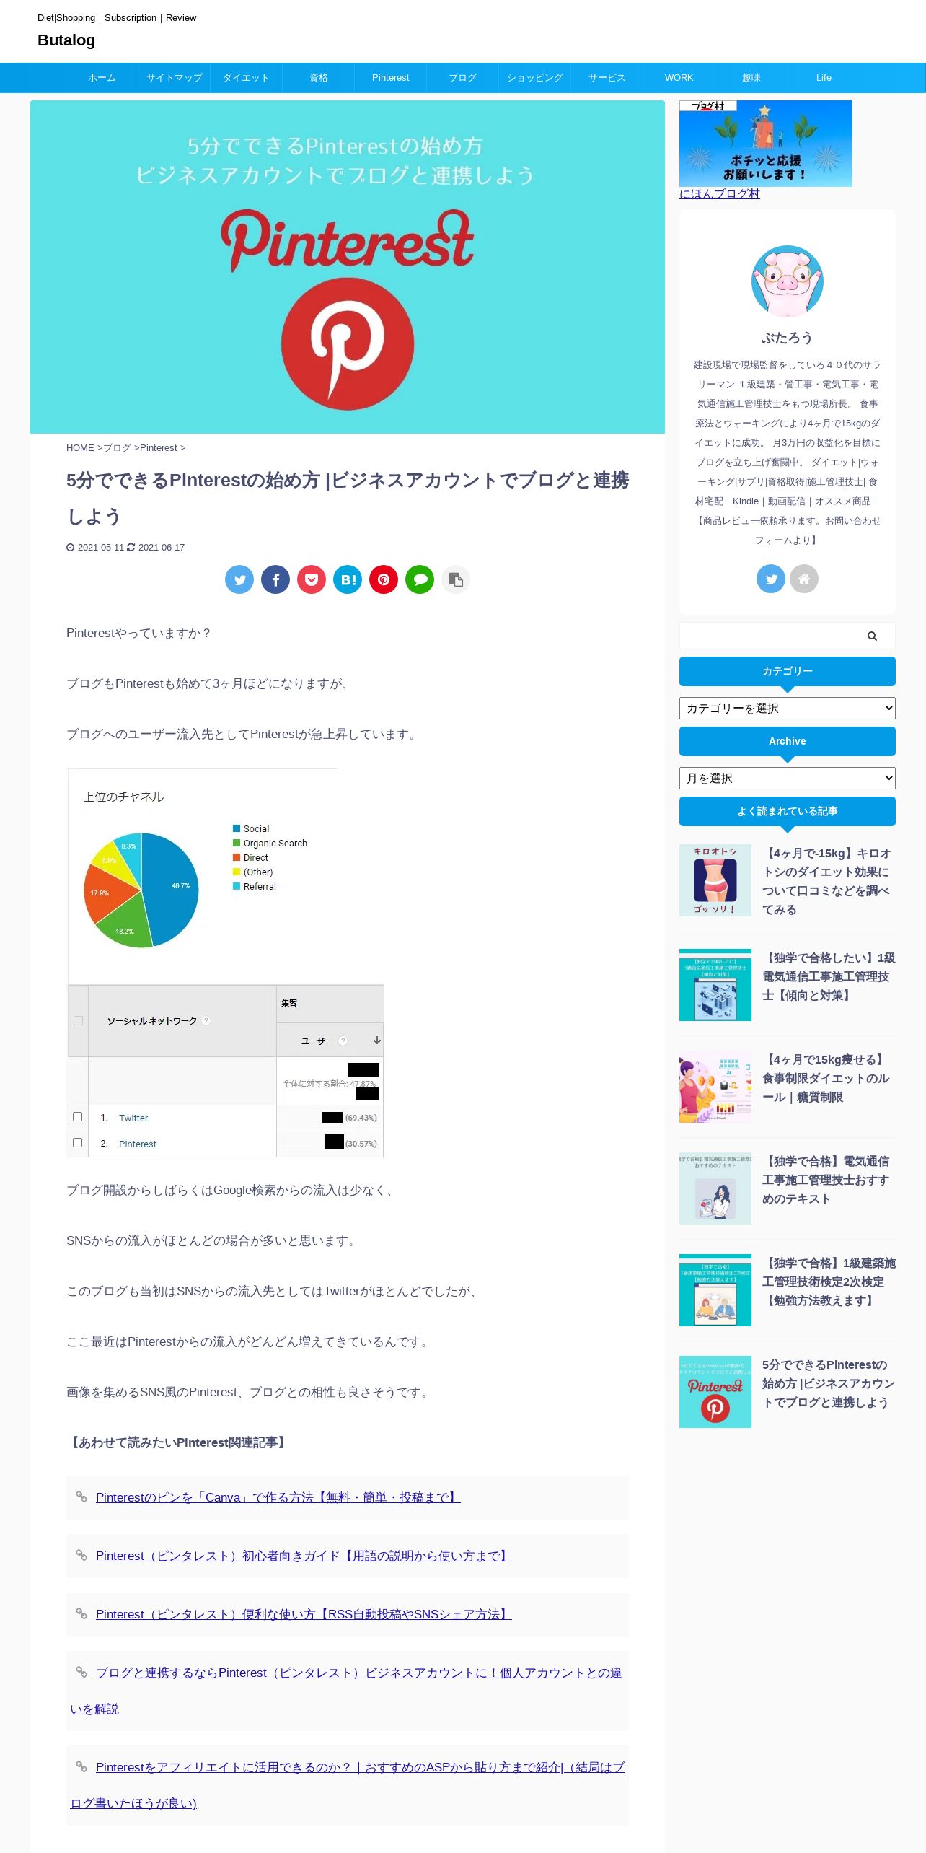This screenshot has height=1853, width=926.
Task: Click the green Organic Search legend swatch
Action: (237, 843)
